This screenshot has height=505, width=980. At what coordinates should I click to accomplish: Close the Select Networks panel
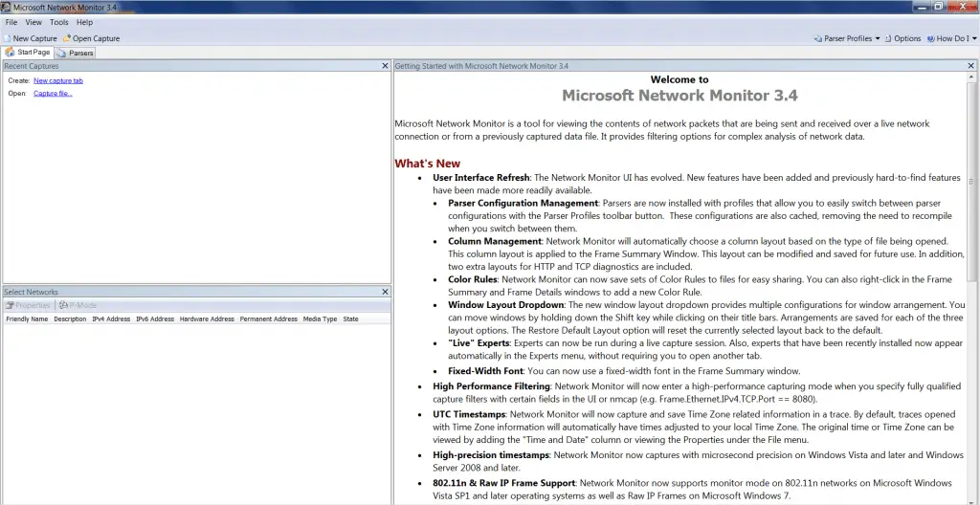[385, 292]
